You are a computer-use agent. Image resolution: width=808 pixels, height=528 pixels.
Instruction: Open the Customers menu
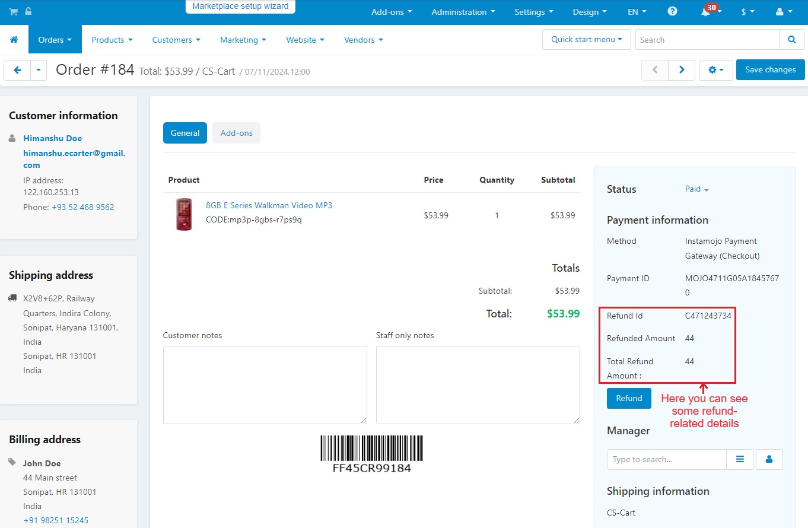point(176,40)
